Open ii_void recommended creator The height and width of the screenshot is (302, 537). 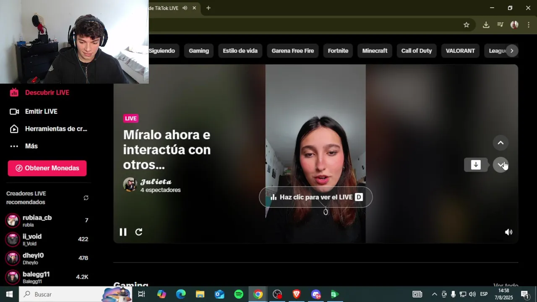click(x=47, y=240)
